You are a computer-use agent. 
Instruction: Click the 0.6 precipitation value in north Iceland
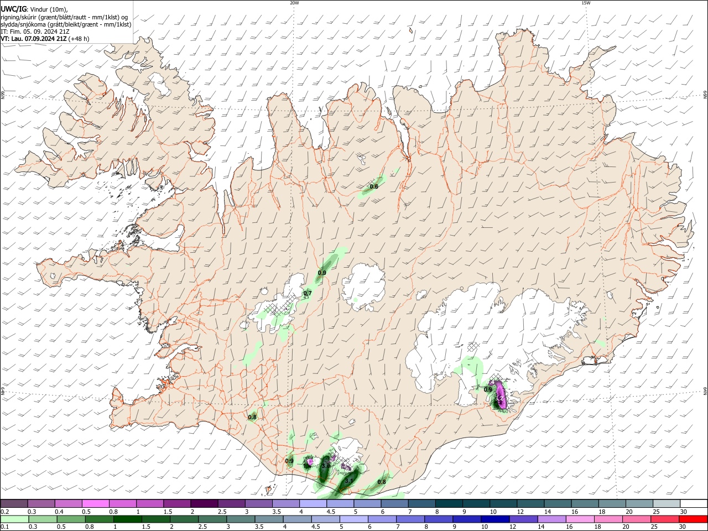tap(374, 187)
